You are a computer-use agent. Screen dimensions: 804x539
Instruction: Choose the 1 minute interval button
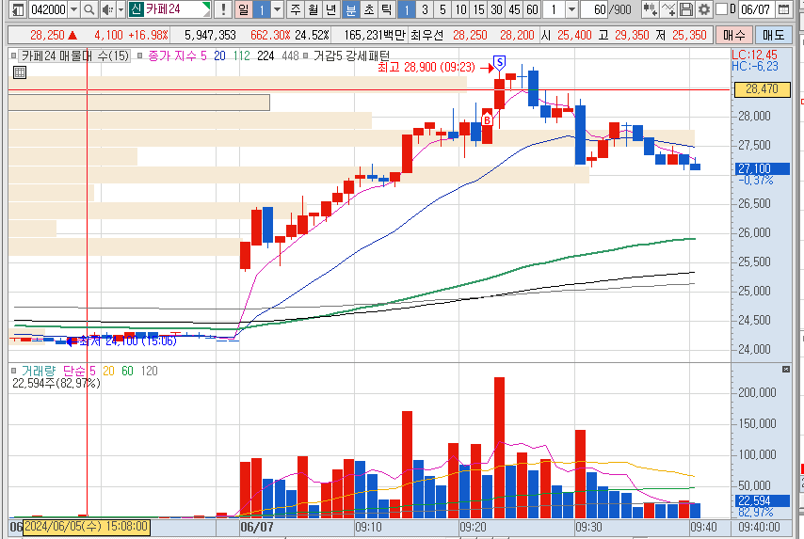click(x=407, y=9)
